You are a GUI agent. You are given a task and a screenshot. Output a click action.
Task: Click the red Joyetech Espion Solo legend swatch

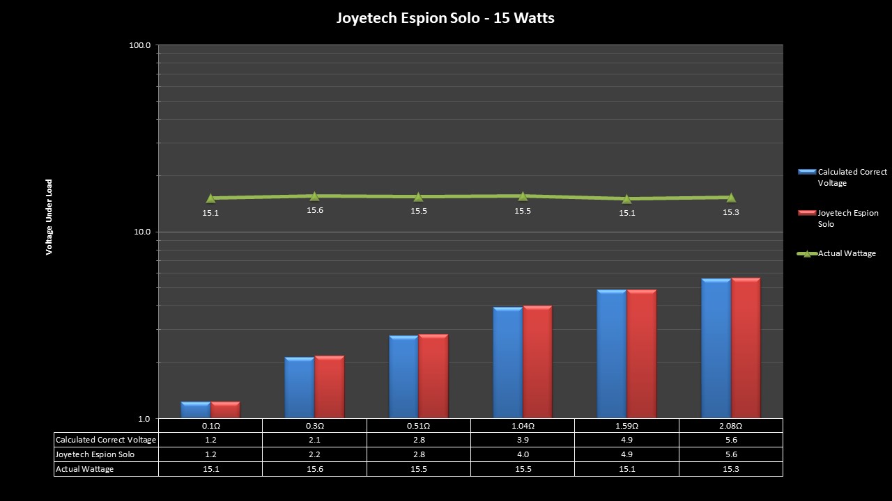point(806,213)
